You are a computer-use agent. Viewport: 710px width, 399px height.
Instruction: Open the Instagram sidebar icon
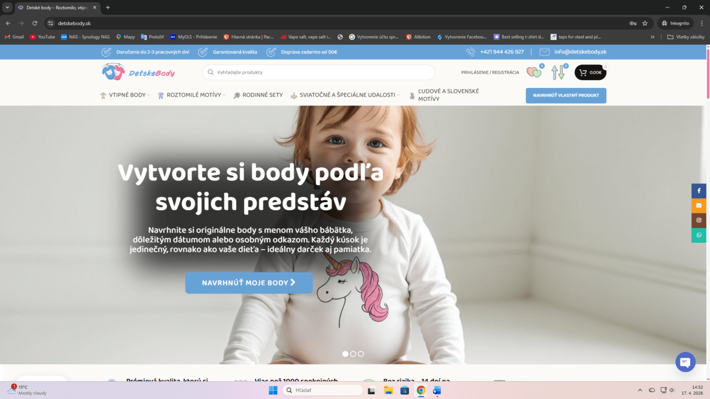[x=699, y=221]
